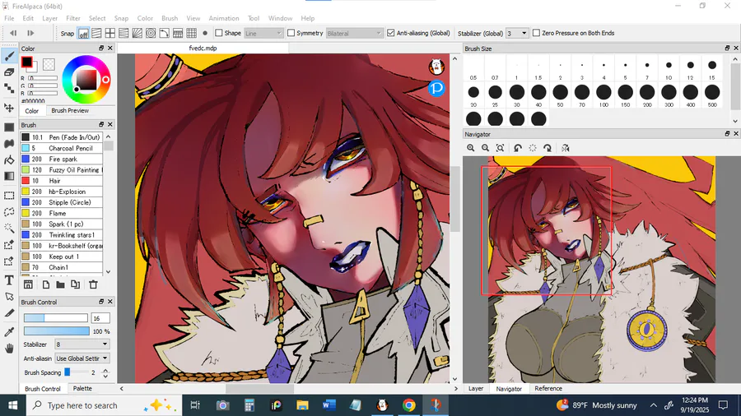Duplicate the selected brush
The height and width of the screenshot is (416, 741).
click(75, 284)
